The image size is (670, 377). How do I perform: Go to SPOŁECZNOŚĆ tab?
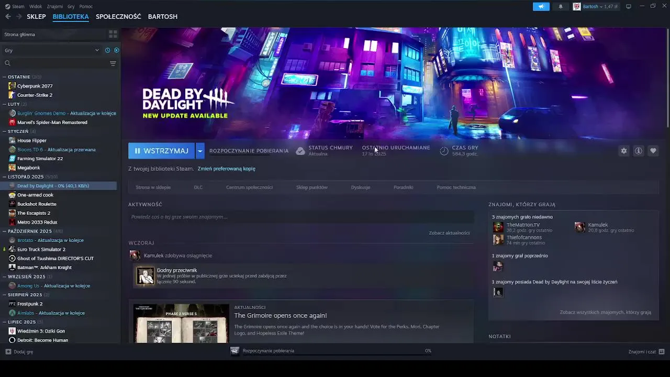click(118, 17)
